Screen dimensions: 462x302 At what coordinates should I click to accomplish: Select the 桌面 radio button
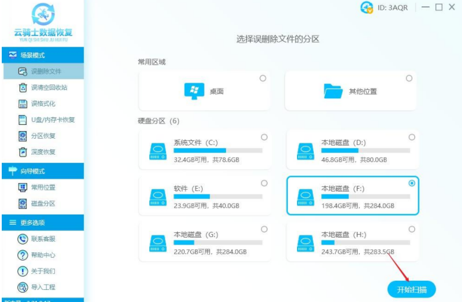pyautogui.click(x=263, y=78)
